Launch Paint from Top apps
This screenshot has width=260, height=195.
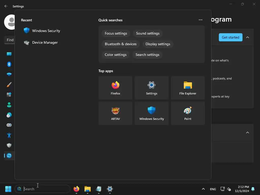[x=188, y=113]
